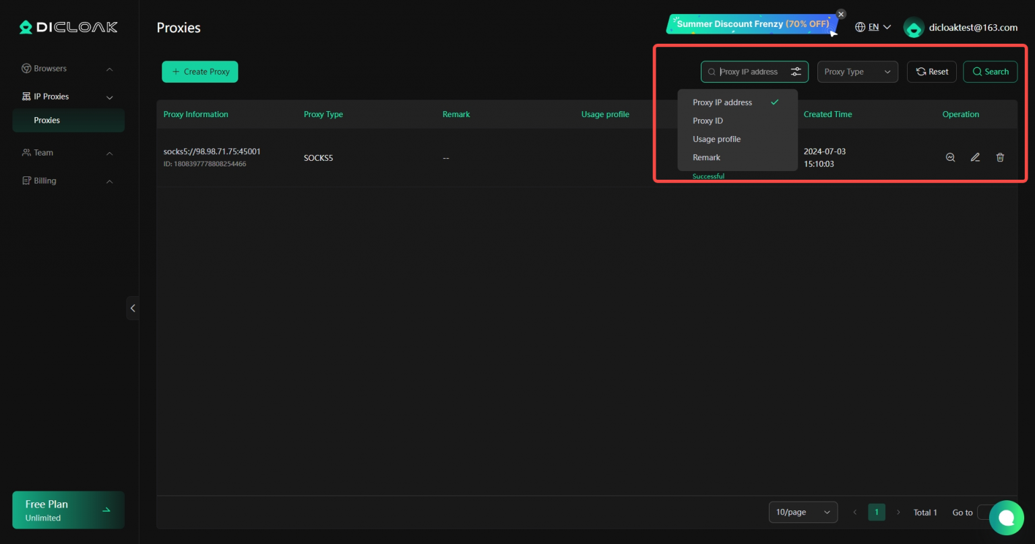Open the 10/page pagination dropdown

click(803, 512)
